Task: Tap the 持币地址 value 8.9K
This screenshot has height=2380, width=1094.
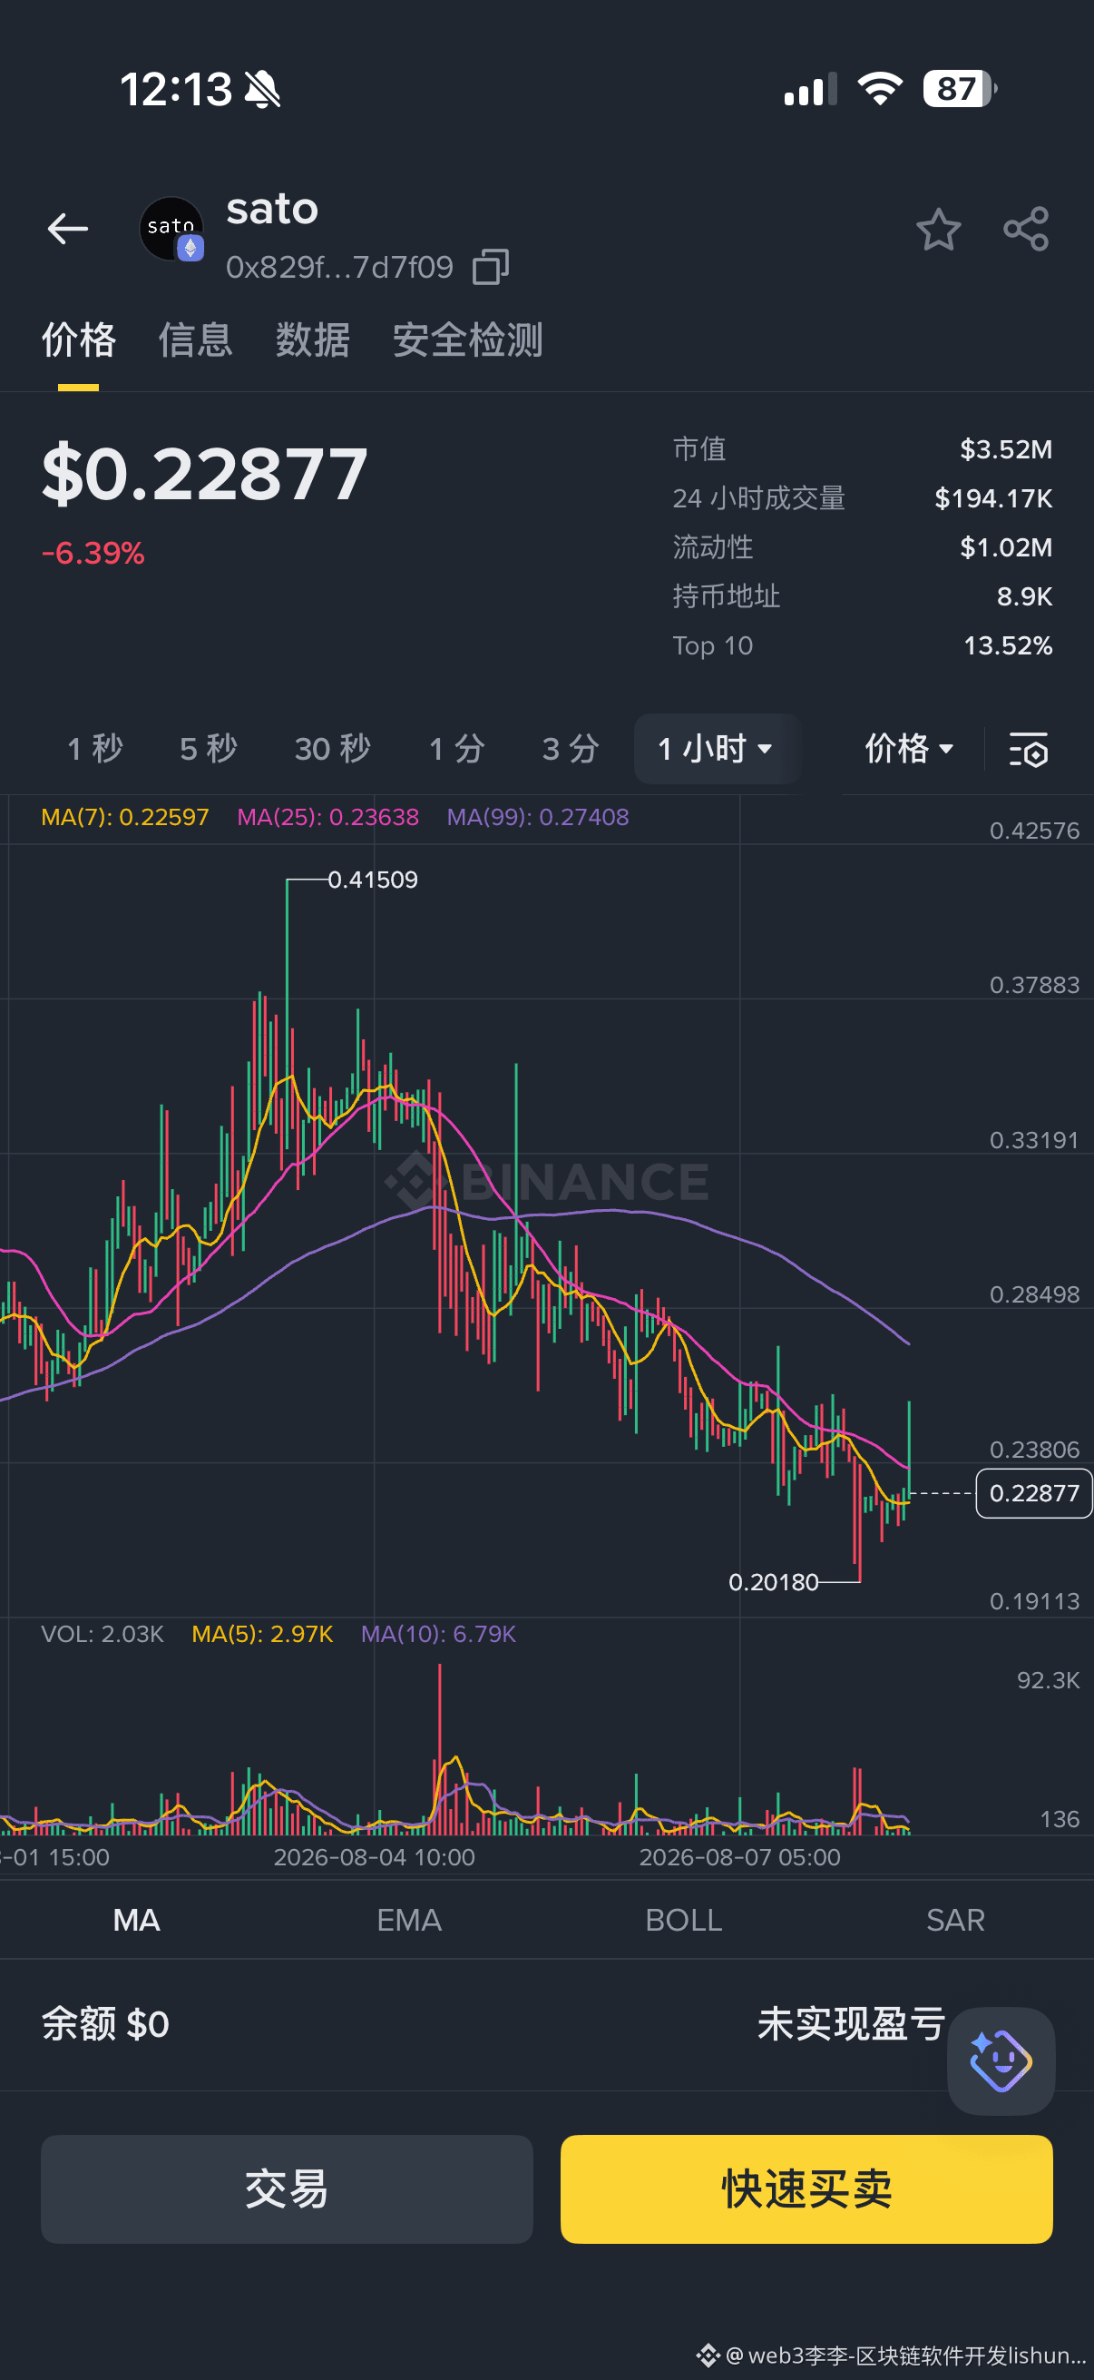Action: [1025, 596]
